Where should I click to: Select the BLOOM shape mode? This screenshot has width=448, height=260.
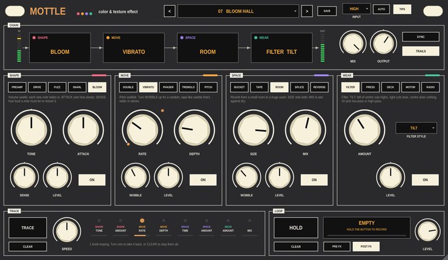pyautogui.click(x=97, y=87)
